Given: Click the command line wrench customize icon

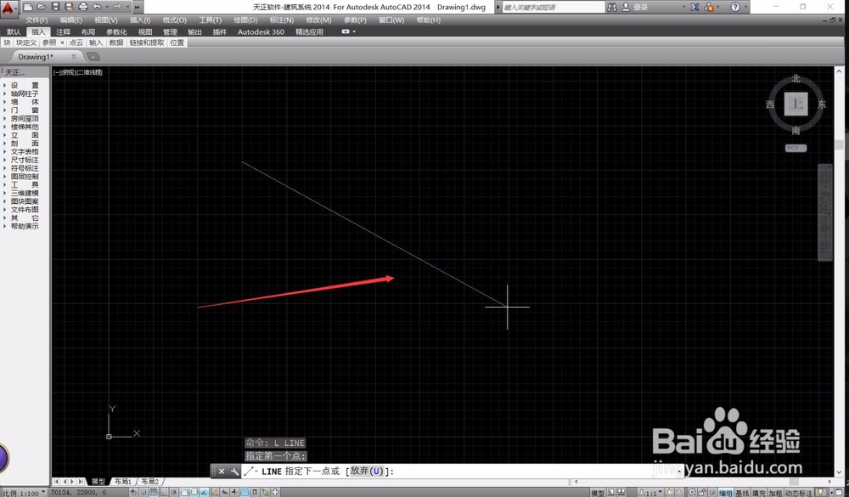Looking at the screenshot, I should click(234, 472).
